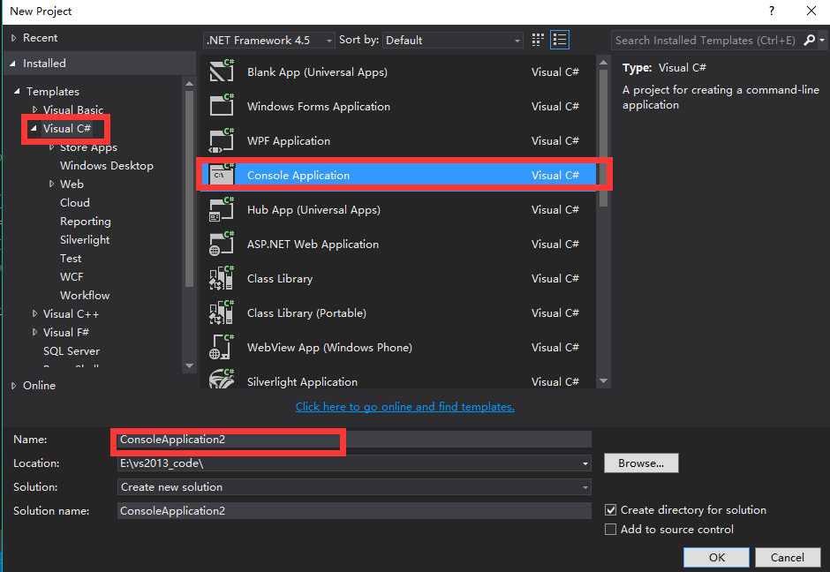Open the Solution Create new solution dropdown
Screen dimensions: 830x572
coord(353,486)
